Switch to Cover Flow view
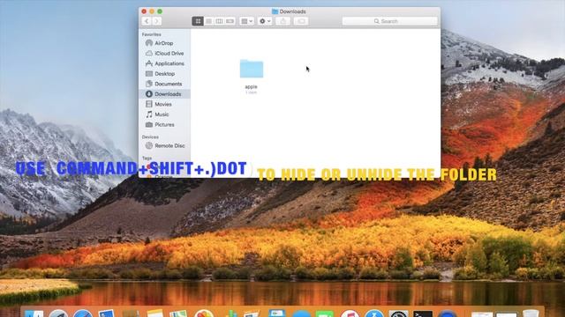The image size is (565, 317). pyautogui.click(x=230, y=21)
